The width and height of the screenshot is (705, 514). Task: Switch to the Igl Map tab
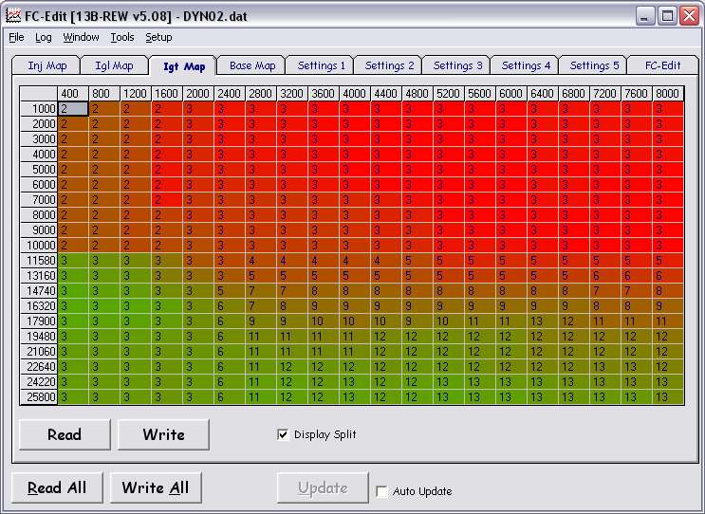115,65
